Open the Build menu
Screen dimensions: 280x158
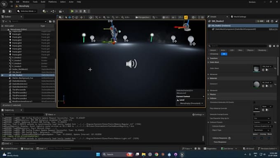pos(43,2)
